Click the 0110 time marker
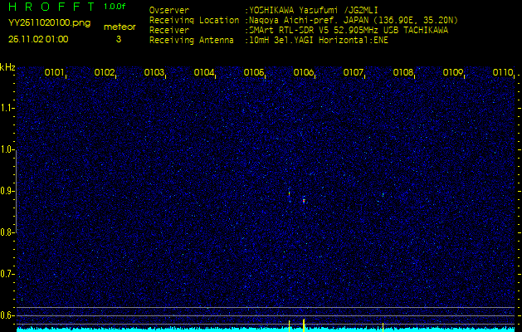The height and width of the screenshot is (332, 522). pyautogui.click(x=503, y=73)
